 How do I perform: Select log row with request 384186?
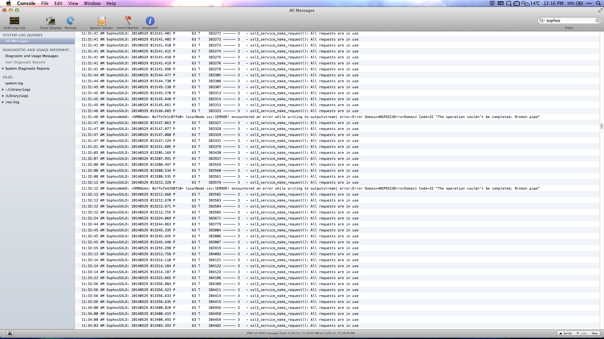pyautogui.click(x=337, y=278)
